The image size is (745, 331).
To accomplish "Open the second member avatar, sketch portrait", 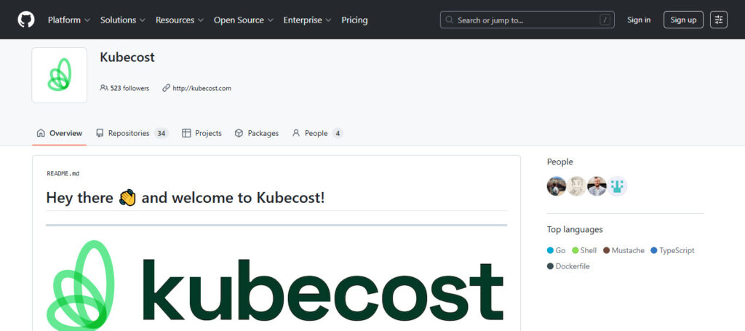I will click(576, 186).
